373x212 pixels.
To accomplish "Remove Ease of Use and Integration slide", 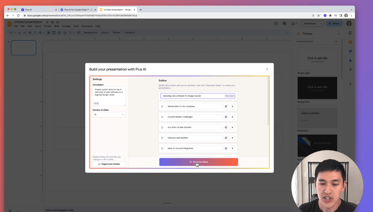I will coord(232,148).
